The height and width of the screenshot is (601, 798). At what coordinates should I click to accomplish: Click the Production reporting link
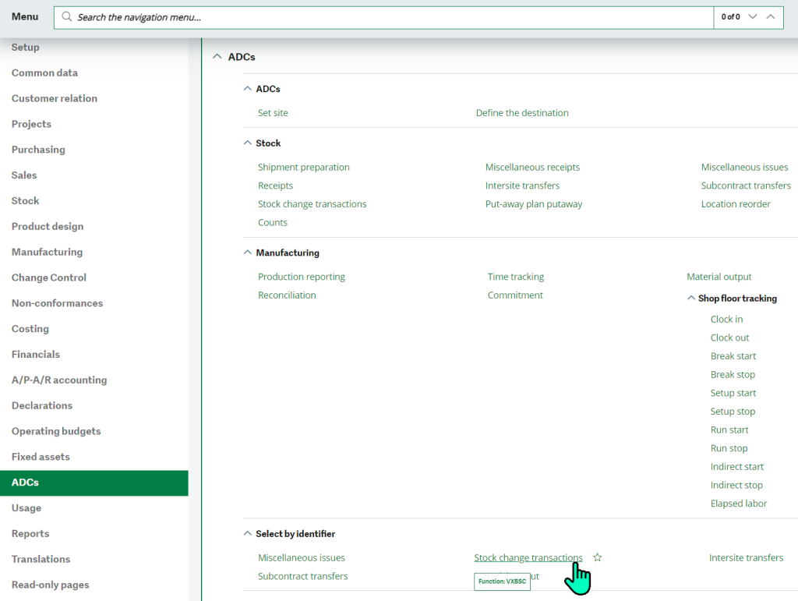click(302, 277)
